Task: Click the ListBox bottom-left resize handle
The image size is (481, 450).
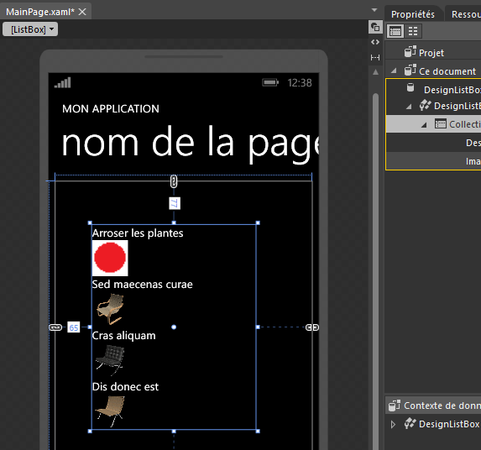Action: tap(90, 431)
